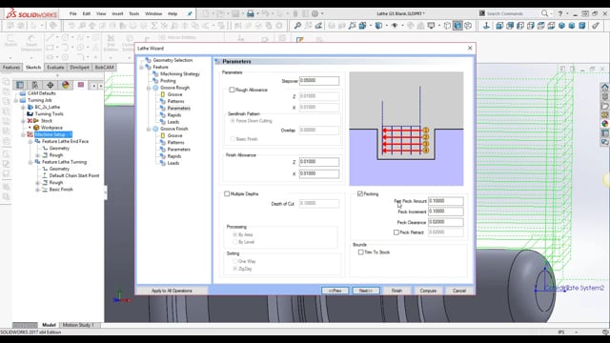Collapse the Groove Rough tree node
Screen dimensions: 610x343
click(x=149, y=88)
